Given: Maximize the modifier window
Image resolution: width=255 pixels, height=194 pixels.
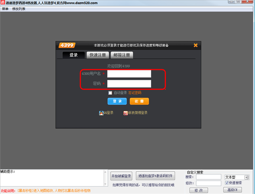Looking at the screenshot, I should coord(238,2).
